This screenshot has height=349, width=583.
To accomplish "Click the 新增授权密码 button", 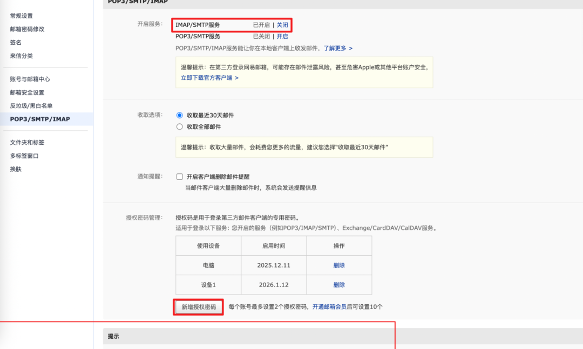I will pyautogui.click(x=199, y=307).
